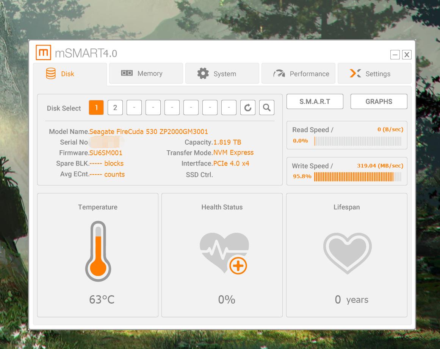The width and height of the screenshot is (440, 349).
Task: Click the mSMART orange logo icon
Action: tap(43, 52)
